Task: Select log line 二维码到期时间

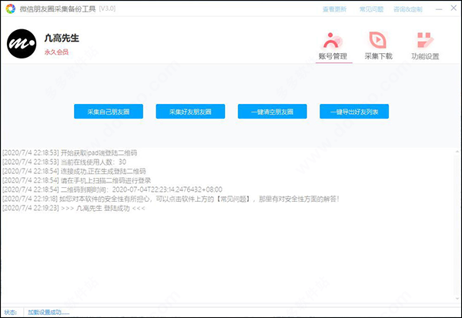Action: click(112, 189)
